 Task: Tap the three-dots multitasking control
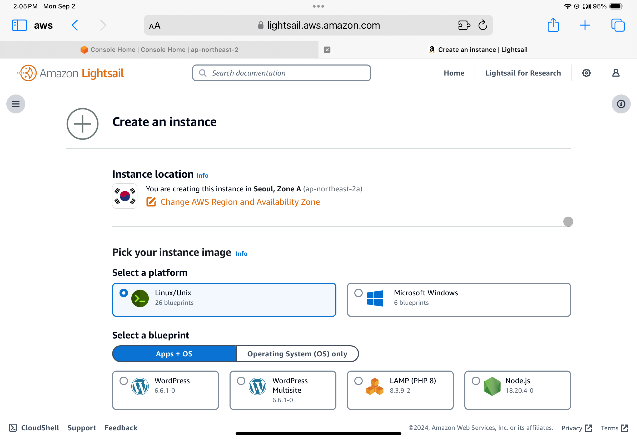(318, 6)
